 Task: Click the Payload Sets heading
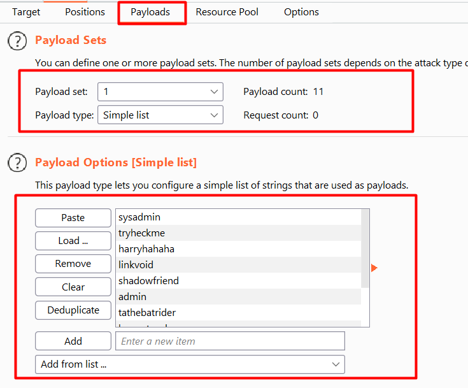point(71,40)
